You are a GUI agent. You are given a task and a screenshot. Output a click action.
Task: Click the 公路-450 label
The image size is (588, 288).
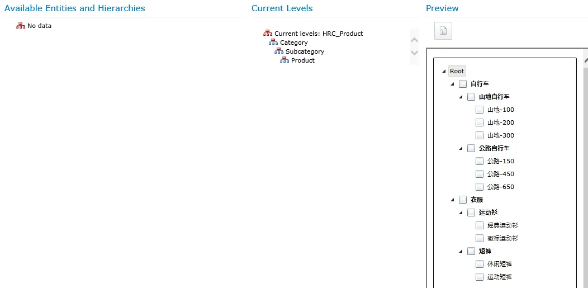[x=501, y=173]
